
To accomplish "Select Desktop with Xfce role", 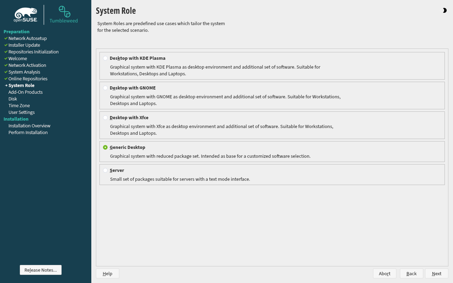I will click(105, 118).
